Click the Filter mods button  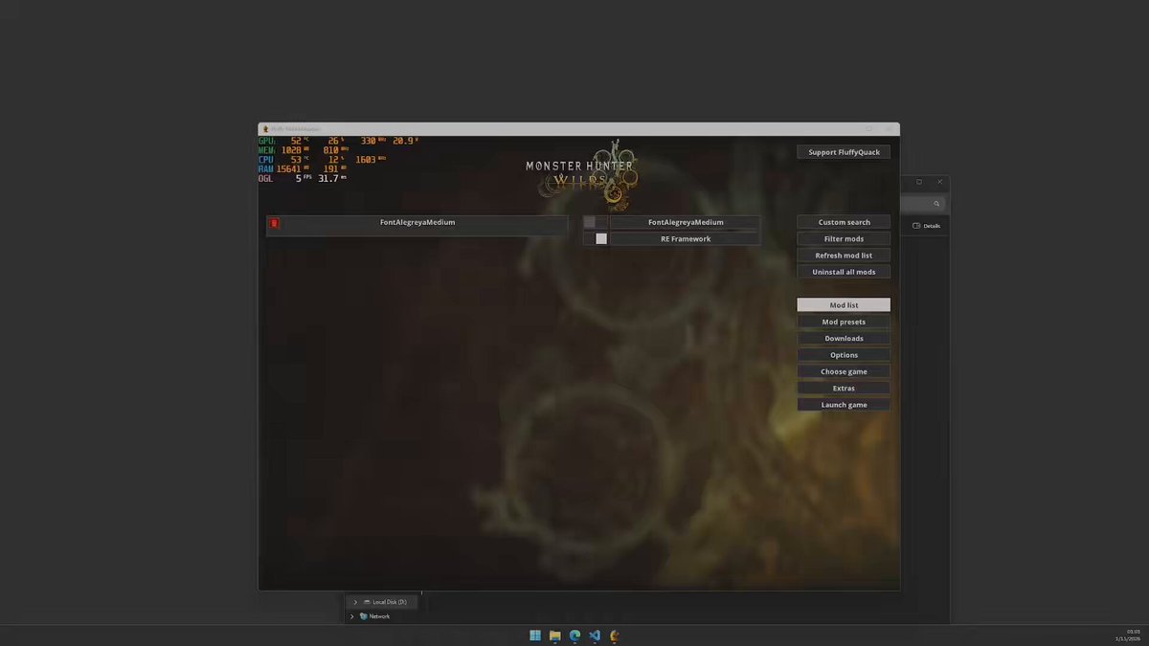(x=844, y=239)
